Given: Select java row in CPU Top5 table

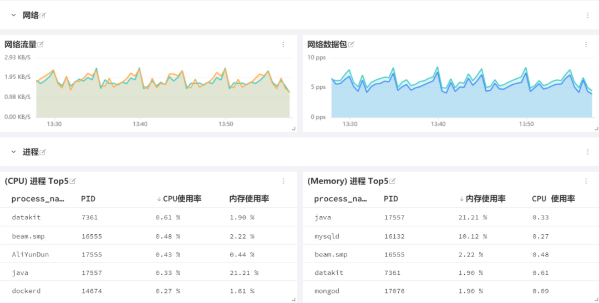Looking at the screenshot, I should (x=148, y=273).
